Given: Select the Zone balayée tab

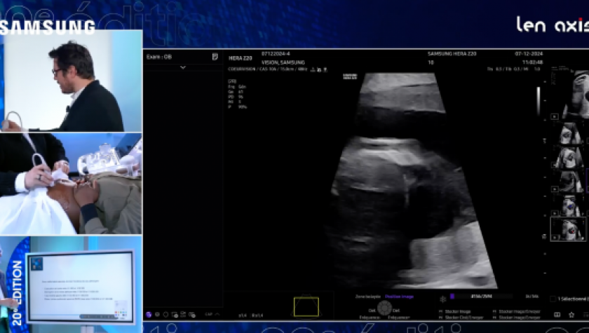Looking at the screenshot, I should tap(367, 297).
